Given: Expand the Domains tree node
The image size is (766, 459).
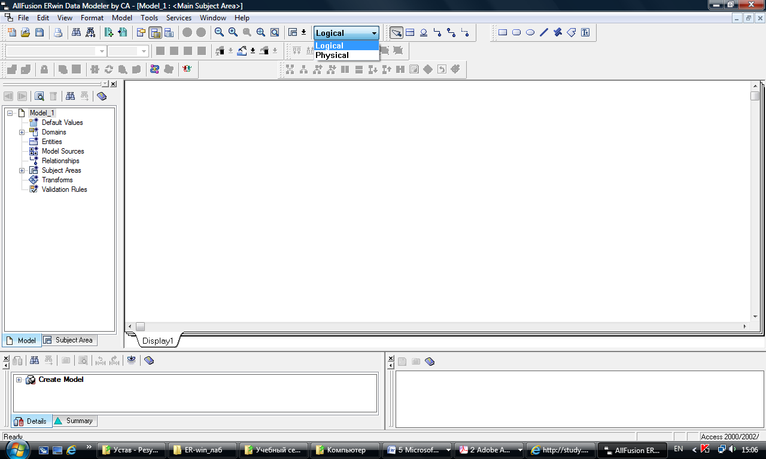Looking at the screenshot, I should (22, 132).
